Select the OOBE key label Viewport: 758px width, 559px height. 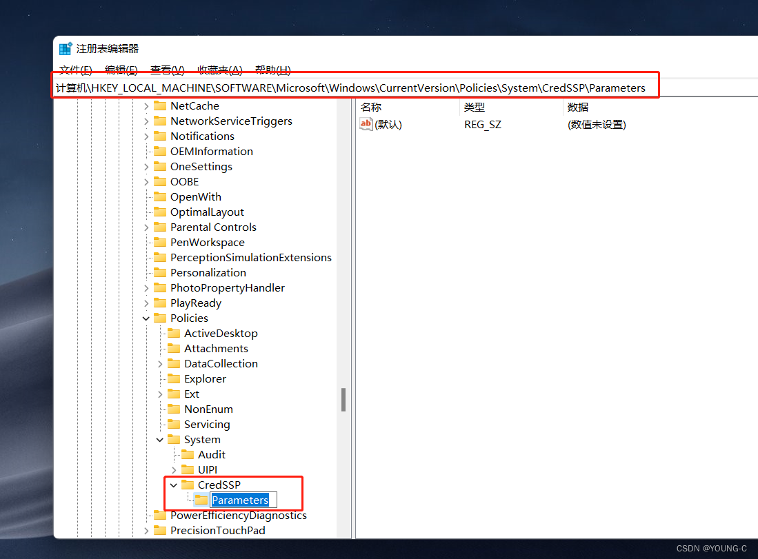point(184,182)
